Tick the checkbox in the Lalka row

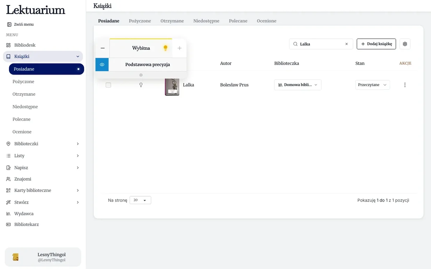pos(108,85)
